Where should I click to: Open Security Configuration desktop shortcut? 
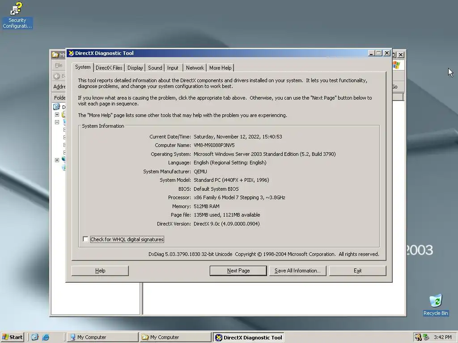17,15
